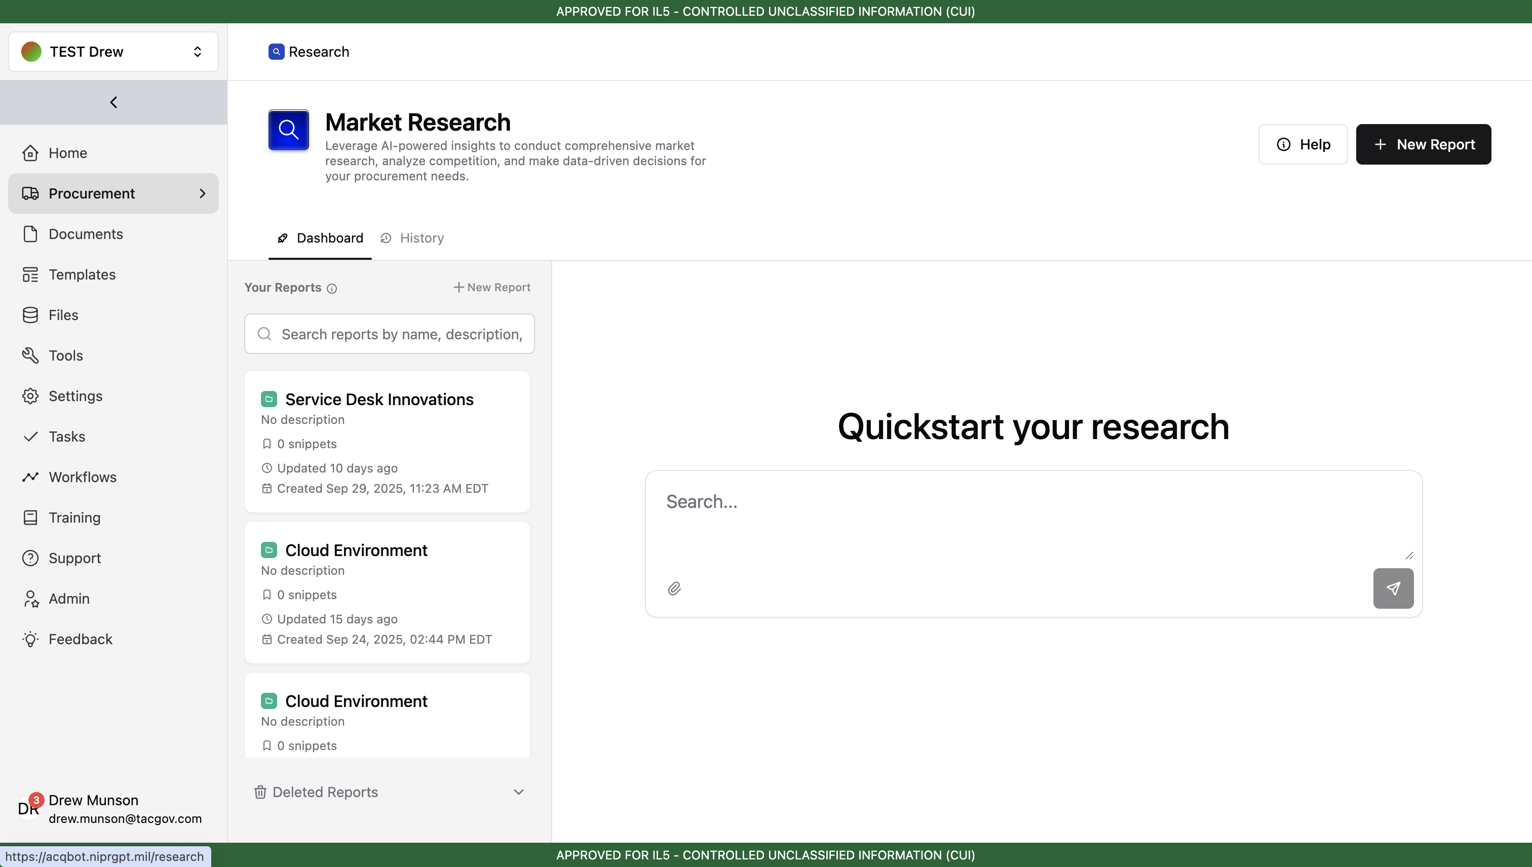Click the Market Research magnifier logo
The height and width of the screenshot is (867, 1532).
click(288, 130)
